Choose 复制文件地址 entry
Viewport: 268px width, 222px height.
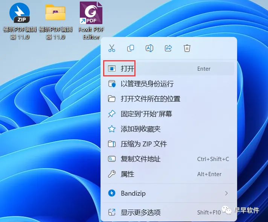(169, 159)
